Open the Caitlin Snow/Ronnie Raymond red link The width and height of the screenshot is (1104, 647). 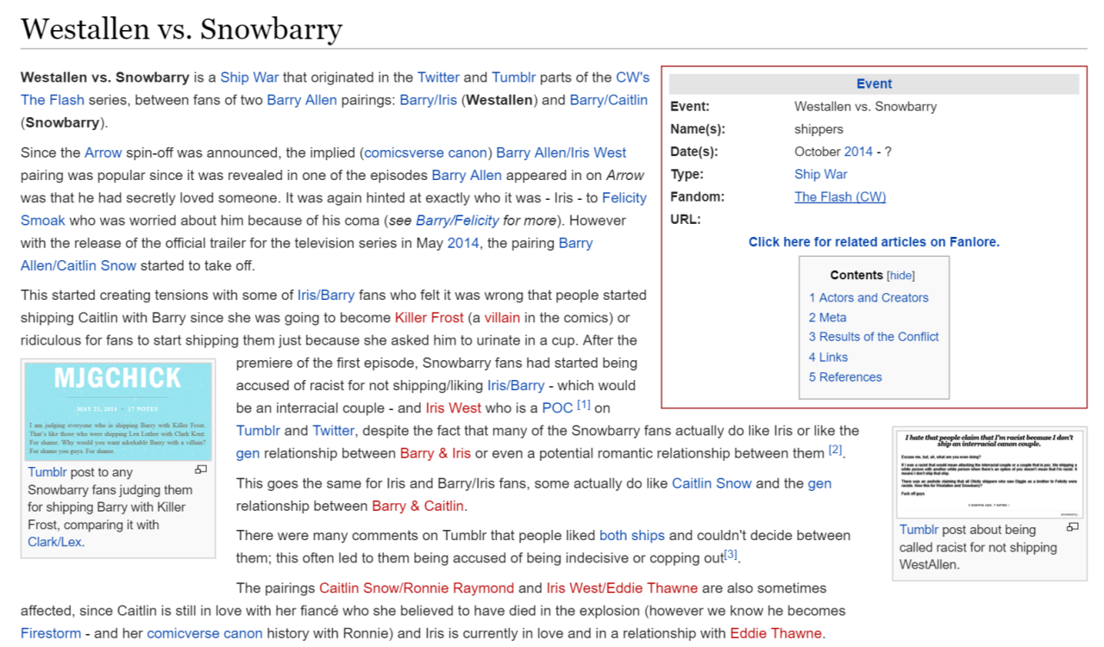click(417, 588)
